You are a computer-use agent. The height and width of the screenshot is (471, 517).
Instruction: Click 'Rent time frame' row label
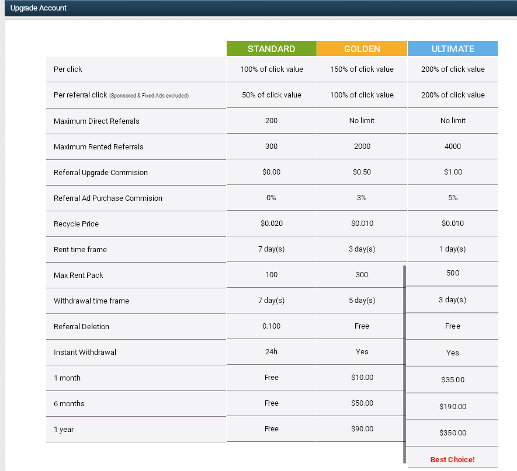[80, 250]
